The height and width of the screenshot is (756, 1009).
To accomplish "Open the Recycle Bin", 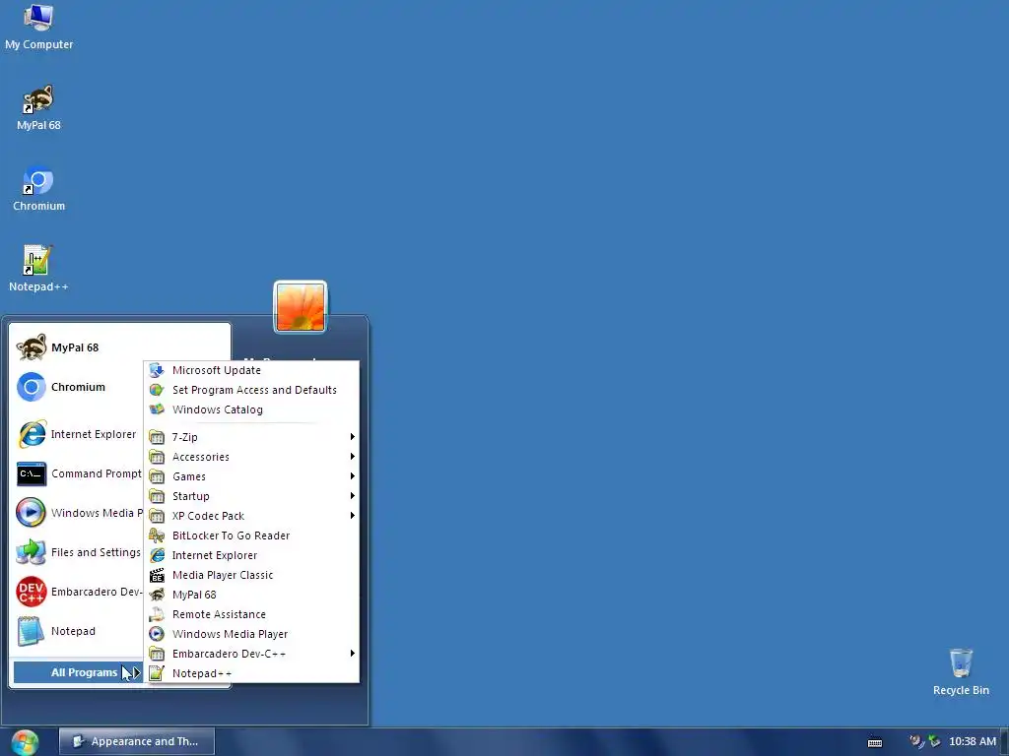I will click(x=961, y=671).
